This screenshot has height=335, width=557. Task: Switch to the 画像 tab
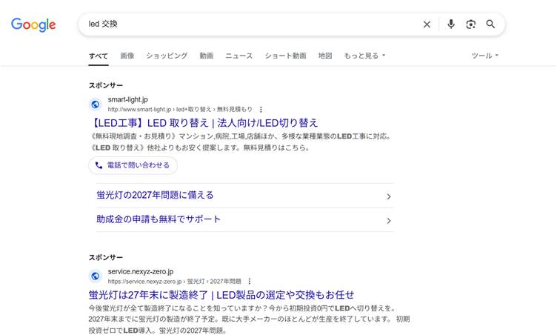[x=127, y=56]
